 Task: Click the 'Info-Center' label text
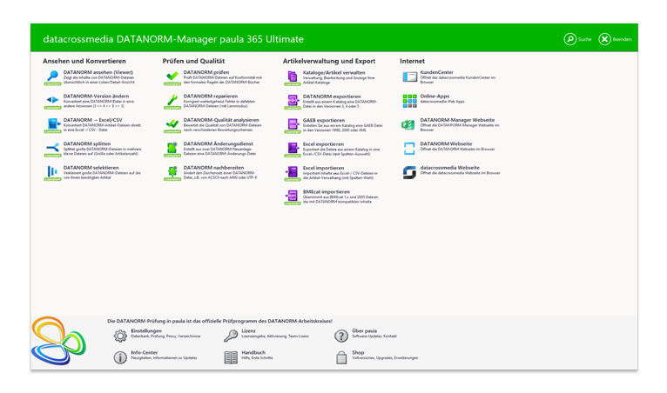coord(145,352)
